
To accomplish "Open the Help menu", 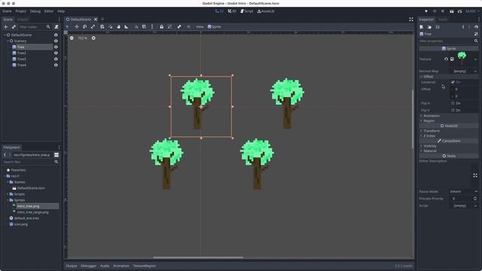I will [x=61, y=11].
